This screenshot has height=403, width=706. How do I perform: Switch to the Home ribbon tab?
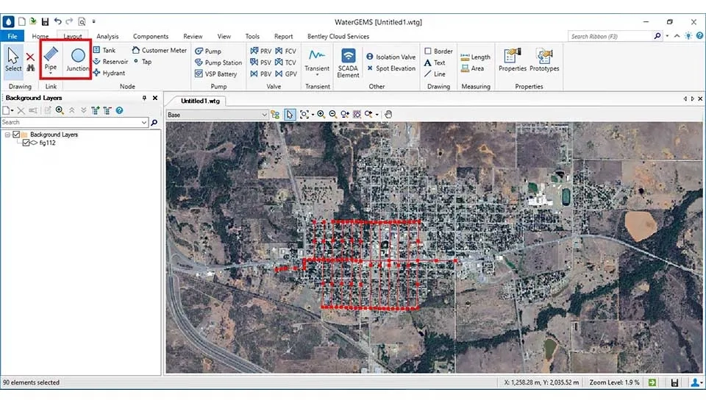click(x=40, y=36)
